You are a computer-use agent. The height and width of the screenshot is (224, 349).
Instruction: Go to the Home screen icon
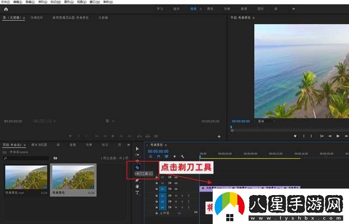coord(6,9)
